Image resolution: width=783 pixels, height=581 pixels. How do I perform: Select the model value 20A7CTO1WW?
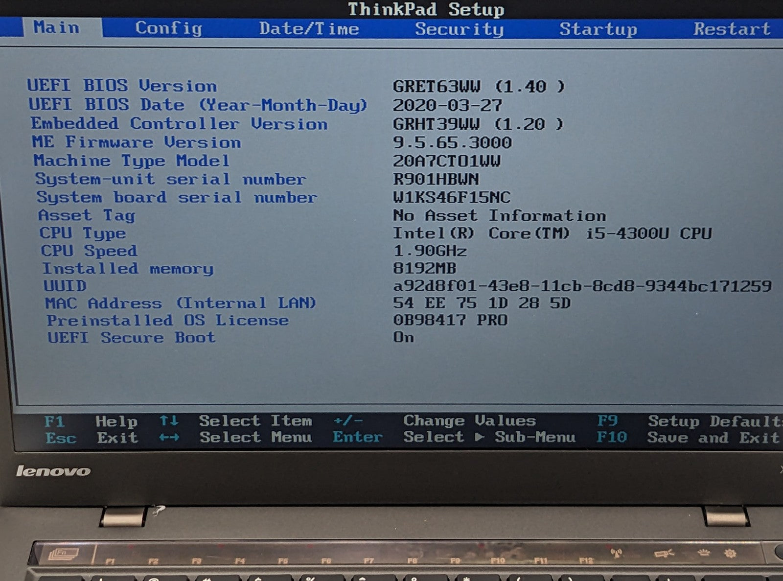(x=447, y=161)
